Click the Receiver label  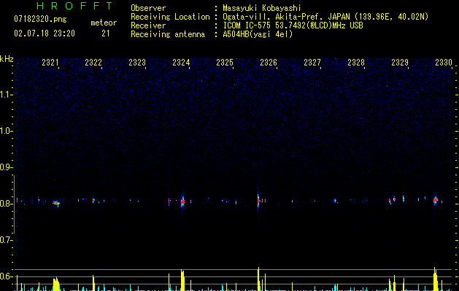click(148, 25)
